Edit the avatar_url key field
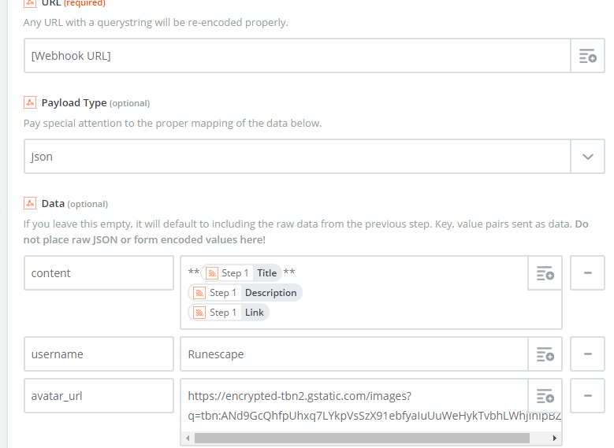Screen dimensions: 614x448 tap(99, 396)
